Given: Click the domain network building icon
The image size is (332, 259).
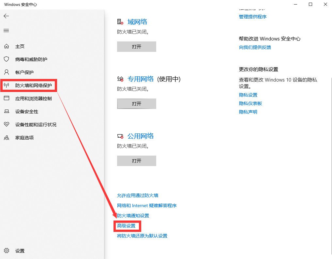Looking at the screenshot, I should coord(120,22).
